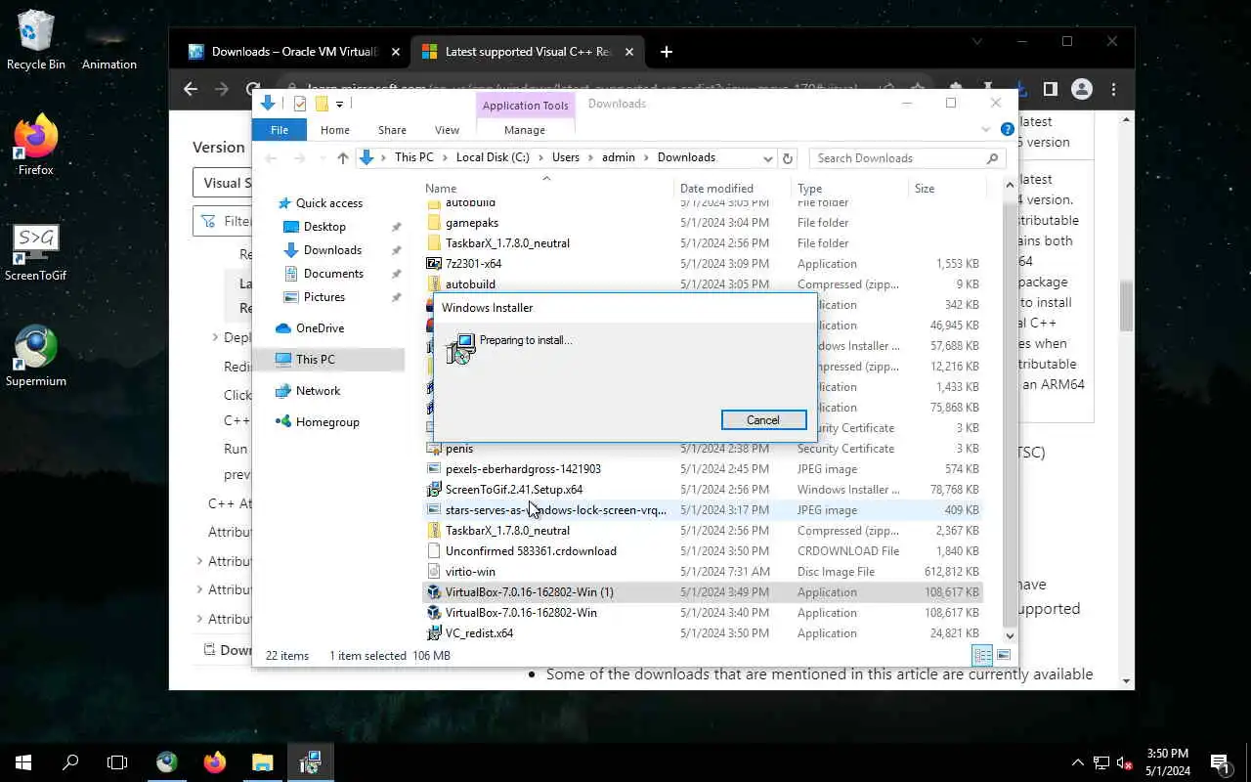The height and width of the screenshot is (782, 1251).
Task: Go back in the browser window
Action: point(191,89)
